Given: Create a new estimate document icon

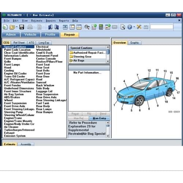Looking at the screenshot, I should pyautogui.click(x=5, y=27).
